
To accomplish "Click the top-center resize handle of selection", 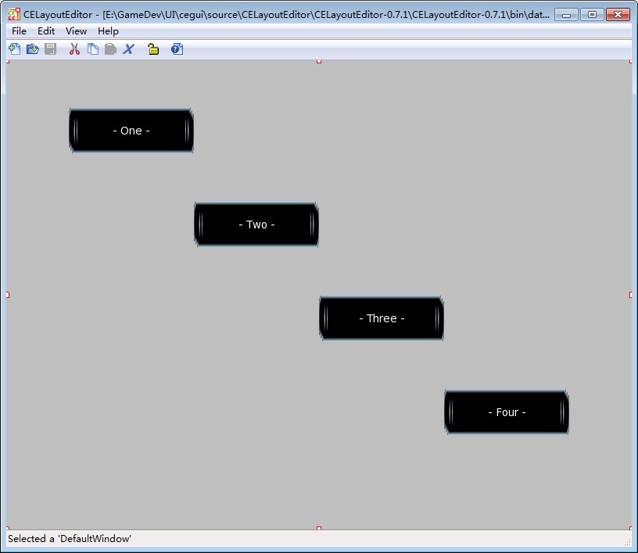I will coord(319,62).
